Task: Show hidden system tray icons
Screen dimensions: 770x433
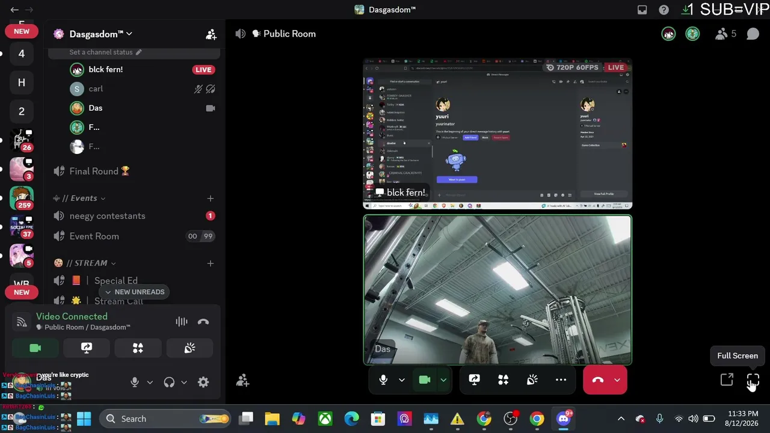Action: coord(621,419)
